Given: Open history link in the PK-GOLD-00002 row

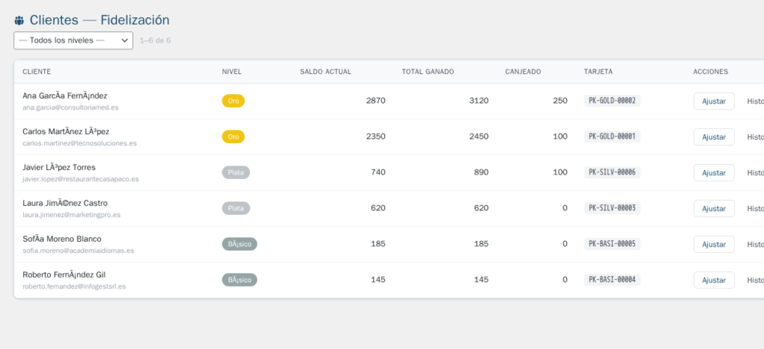Looking at the screenshot, I should 756,101.
